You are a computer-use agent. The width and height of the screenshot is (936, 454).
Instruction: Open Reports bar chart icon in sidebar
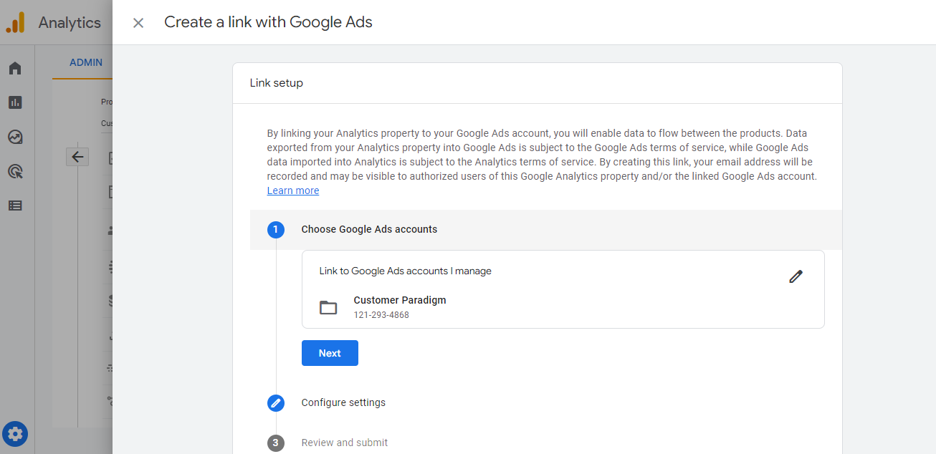pyautogui.click(x=15, y=102)
